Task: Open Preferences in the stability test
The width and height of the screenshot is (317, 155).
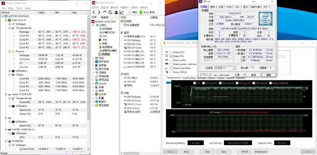Action: click(261, 152)
